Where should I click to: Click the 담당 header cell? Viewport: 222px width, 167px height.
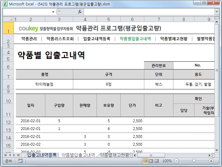(184, 110)
